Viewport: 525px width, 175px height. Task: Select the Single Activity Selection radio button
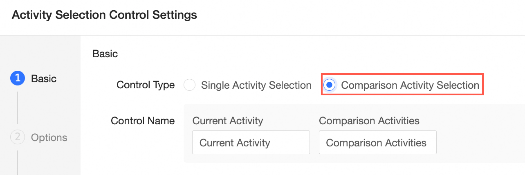(189, 85)
